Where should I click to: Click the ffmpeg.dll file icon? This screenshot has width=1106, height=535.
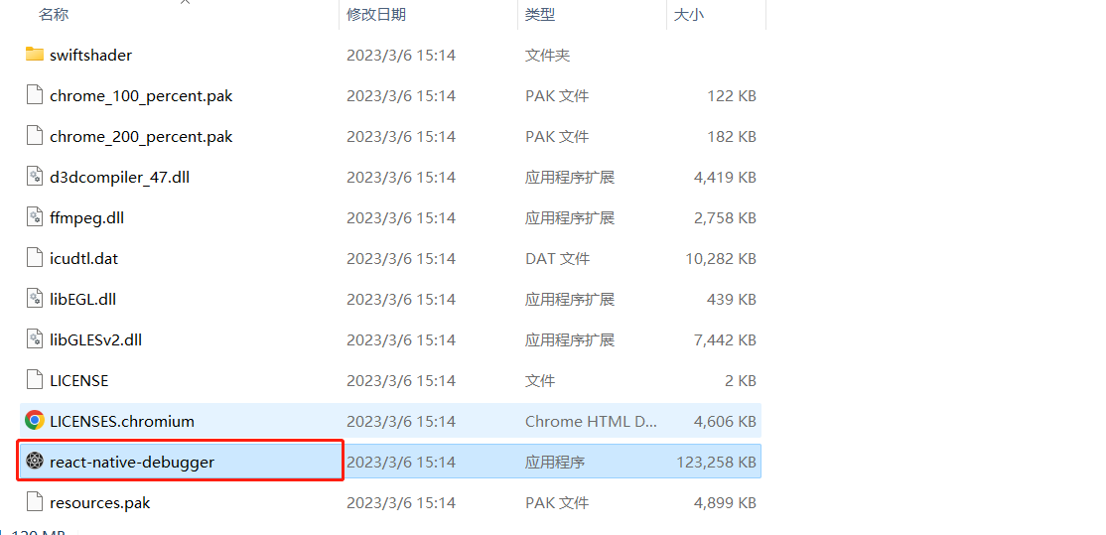click(35, 217)
